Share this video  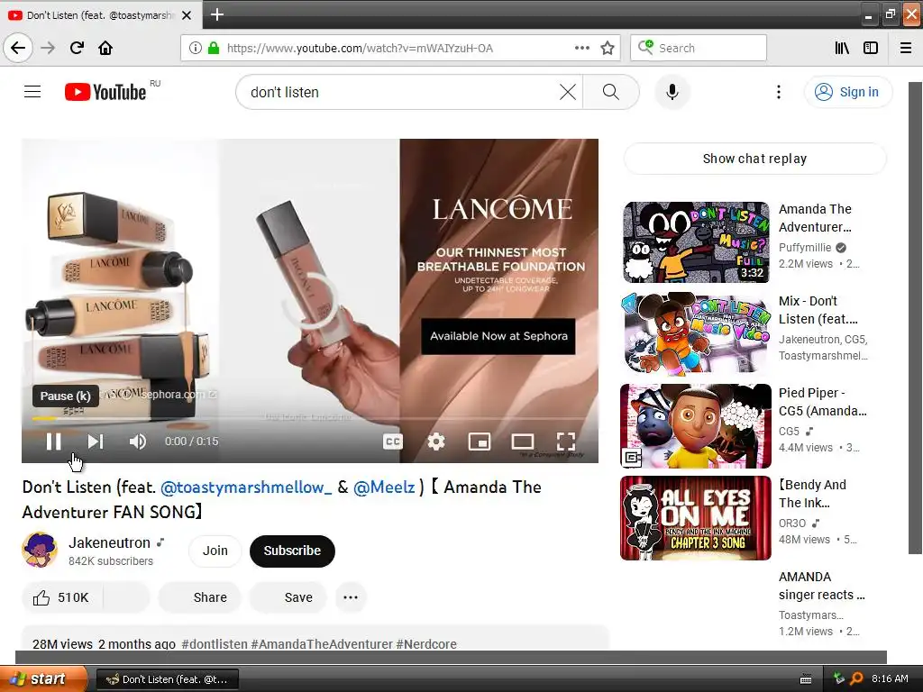(200, 597)
